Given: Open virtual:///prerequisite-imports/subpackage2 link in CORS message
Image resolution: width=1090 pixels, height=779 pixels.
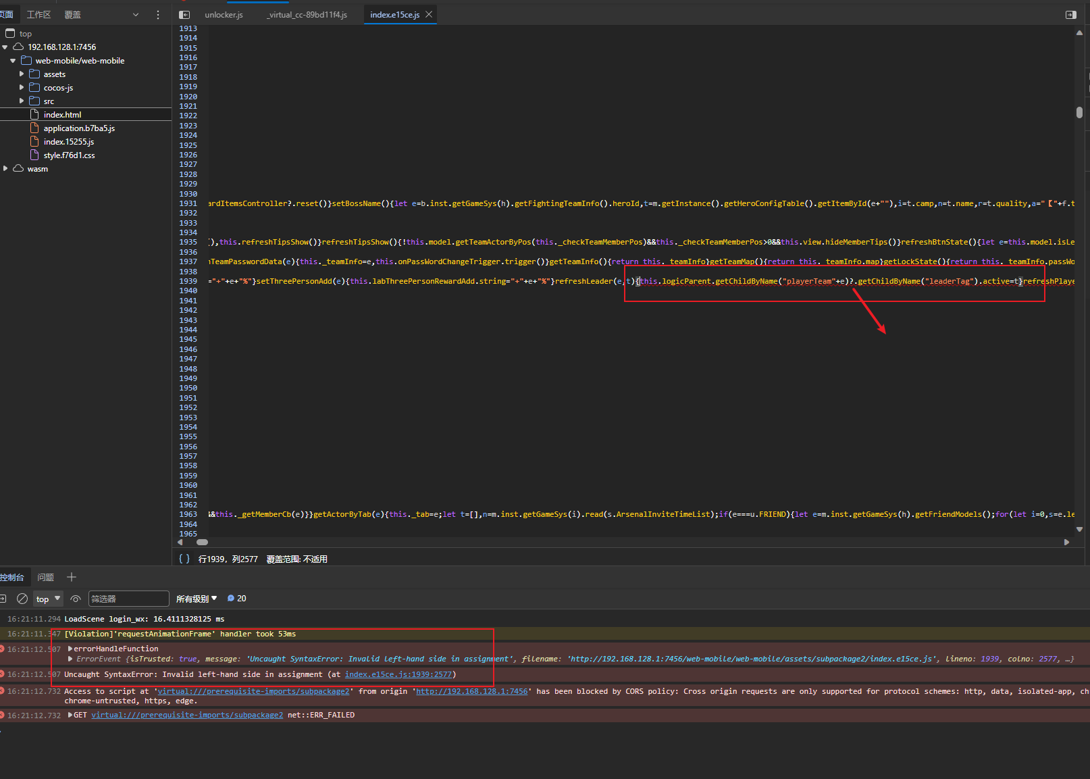Looking at the screenshot, I should (x=253, y=691).
